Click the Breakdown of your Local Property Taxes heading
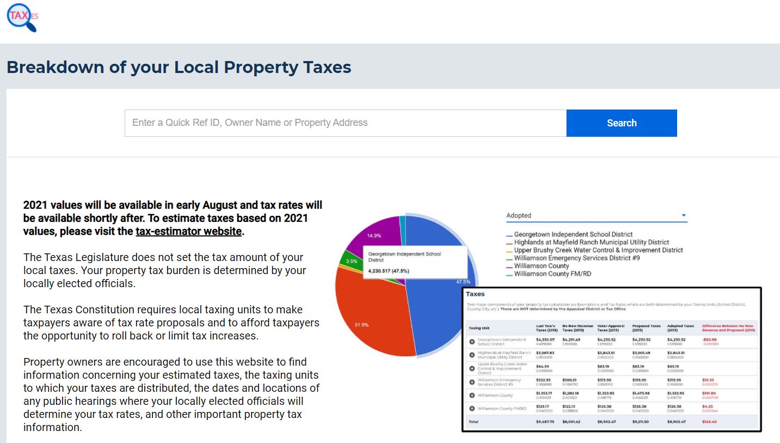This screenshot has height=443, width=780. 179,68
